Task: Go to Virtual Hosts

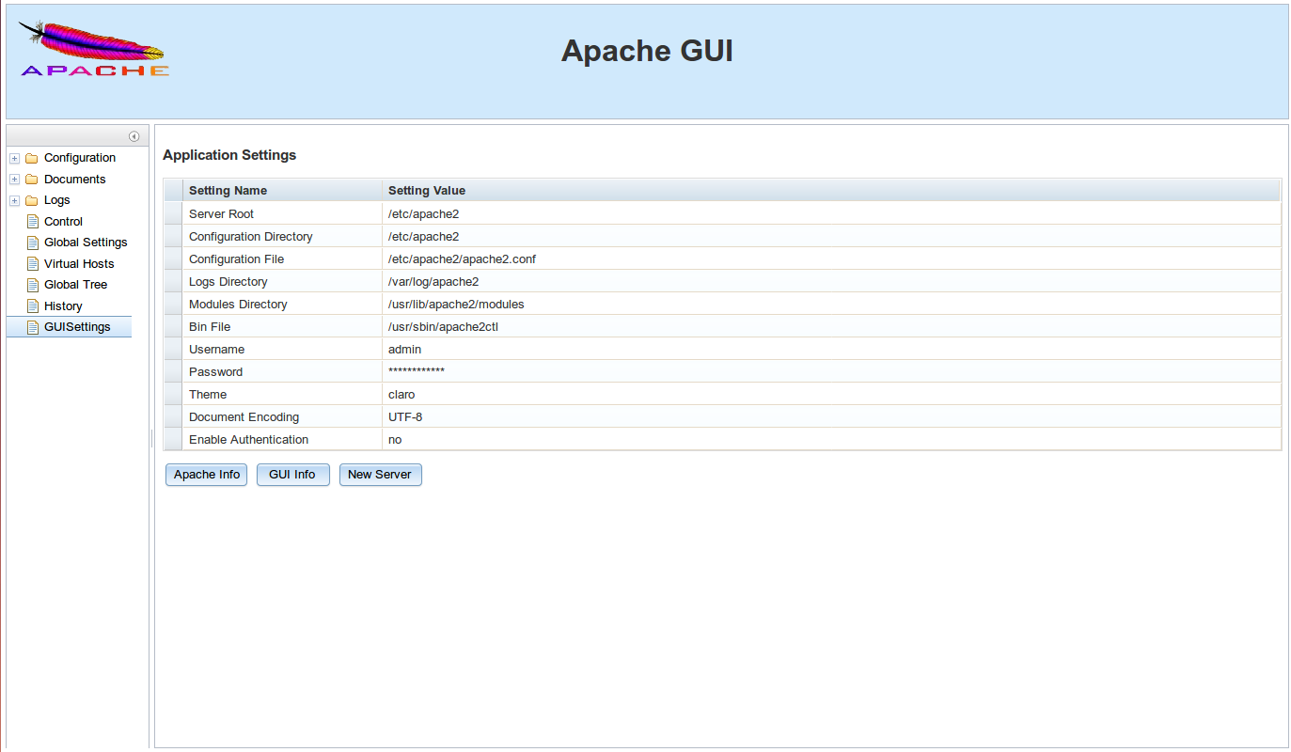Action: coord(79,264)
